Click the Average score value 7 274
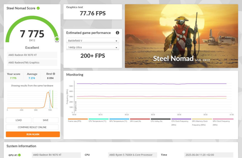This screenshot has width=242, height=158. [x=32, y=78]
